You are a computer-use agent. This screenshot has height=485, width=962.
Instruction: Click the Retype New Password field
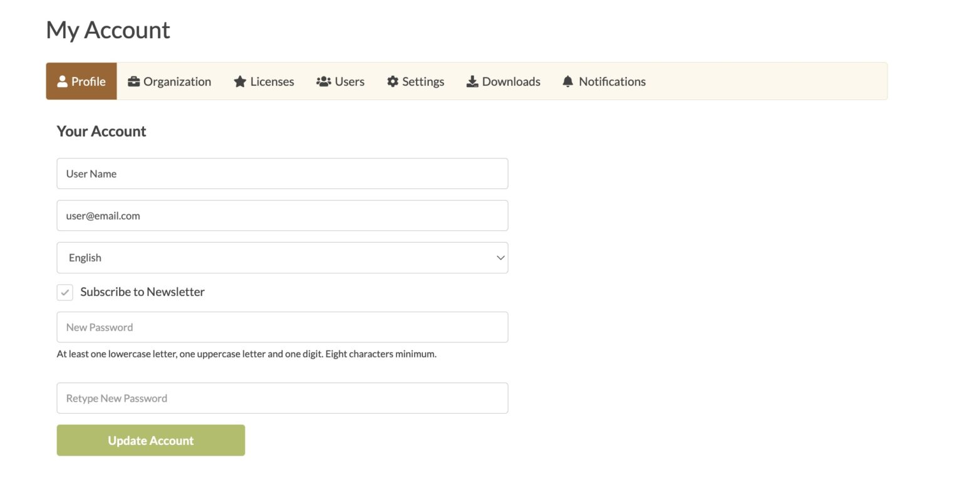(282, 397)
